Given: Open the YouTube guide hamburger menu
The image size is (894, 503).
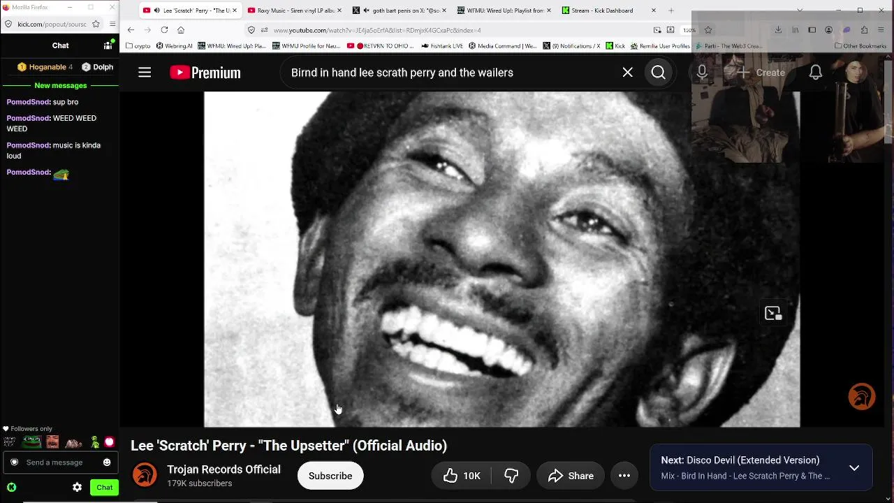Looking at the screenshot, I should [145, 73].
